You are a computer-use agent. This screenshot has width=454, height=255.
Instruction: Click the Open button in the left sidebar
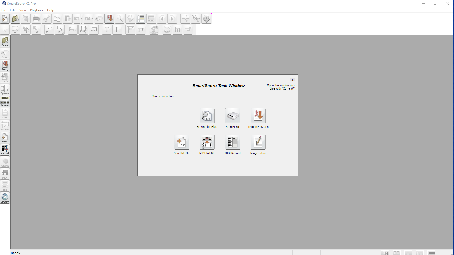tap(5, 41)
